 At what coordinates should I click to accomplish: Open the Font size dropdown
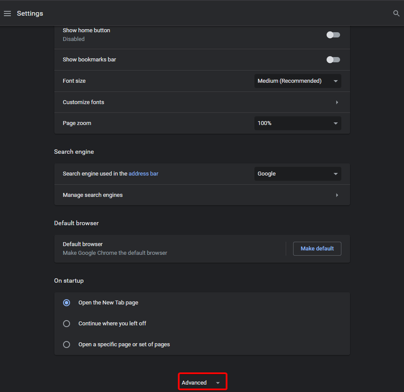[297, 81]
